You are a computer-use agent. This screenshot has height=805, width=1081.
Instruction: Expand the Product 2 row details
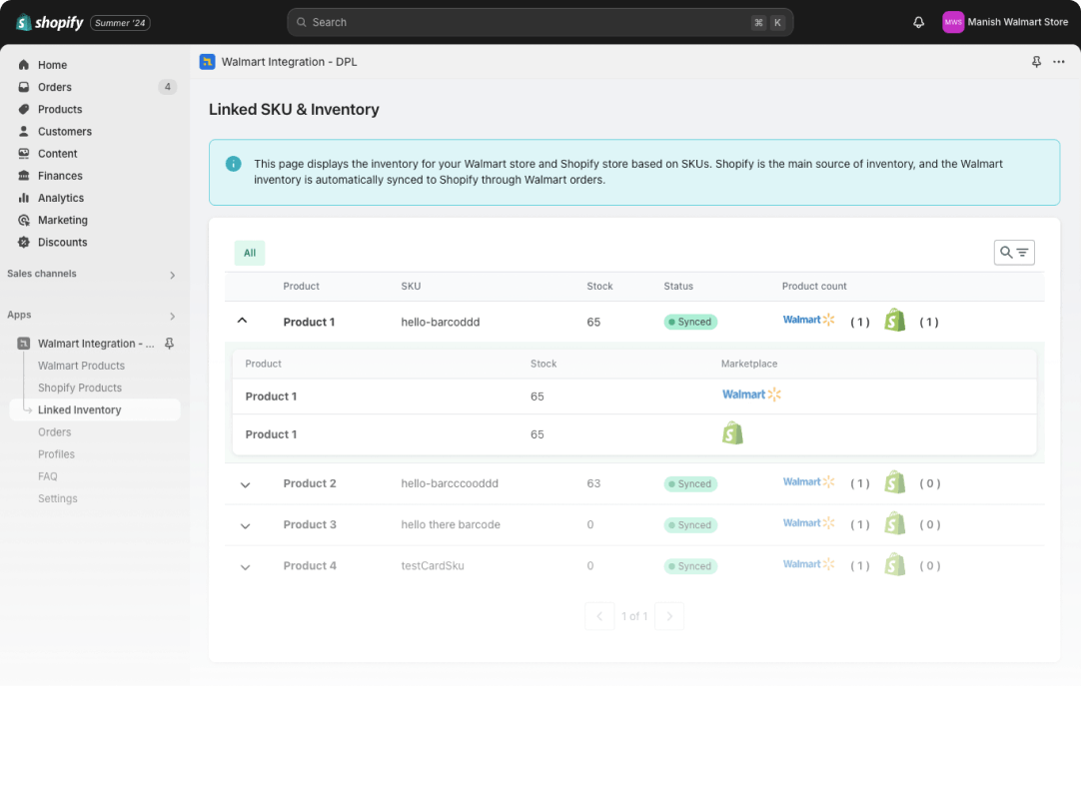coord(245,484)
